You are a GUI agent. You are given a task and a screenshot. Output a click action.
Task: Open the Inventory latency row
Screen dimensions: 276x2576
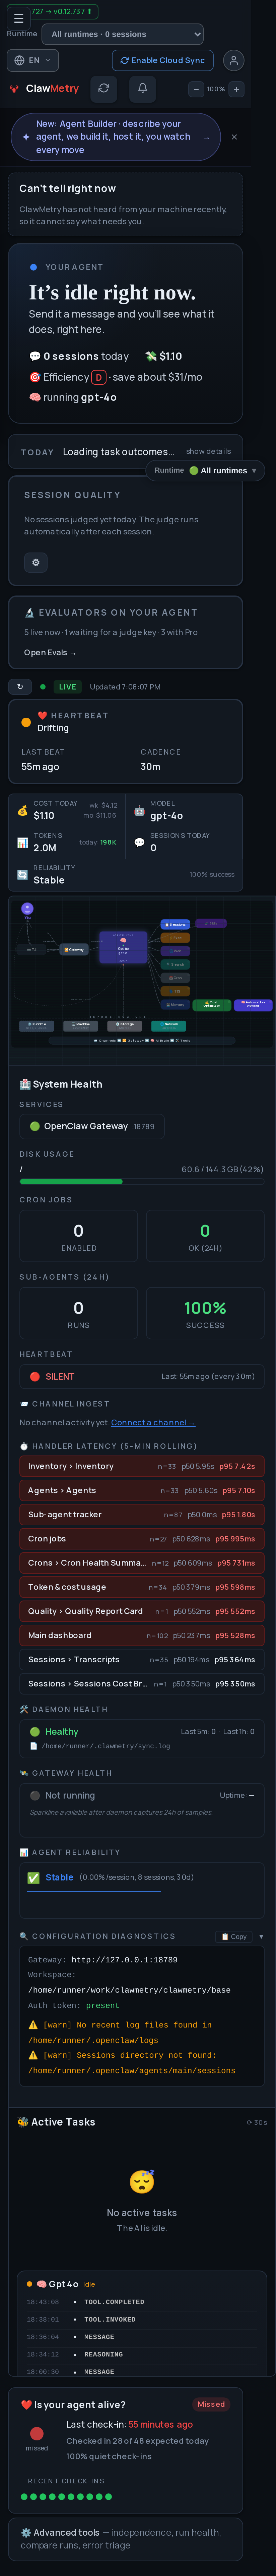(x=141, y=1466)
